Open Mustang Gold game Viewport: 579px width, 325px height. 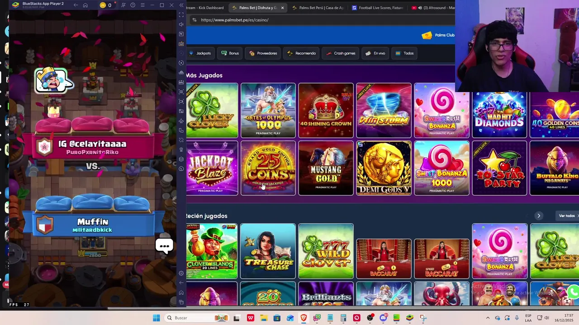326,168
